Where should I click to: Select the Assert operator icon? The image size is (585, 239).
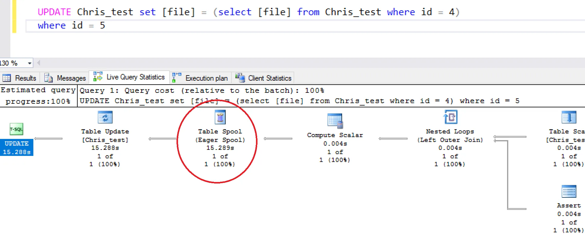(569, 192)
